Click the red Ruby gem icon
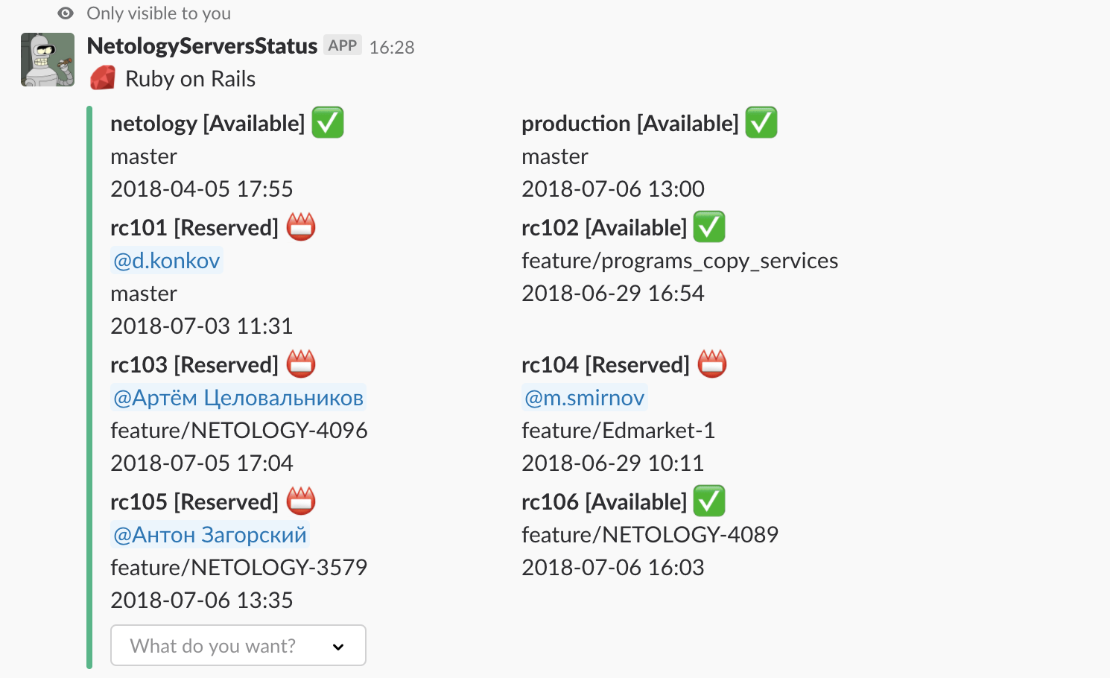The image size is (1110, 678). [x=103, y=78]
